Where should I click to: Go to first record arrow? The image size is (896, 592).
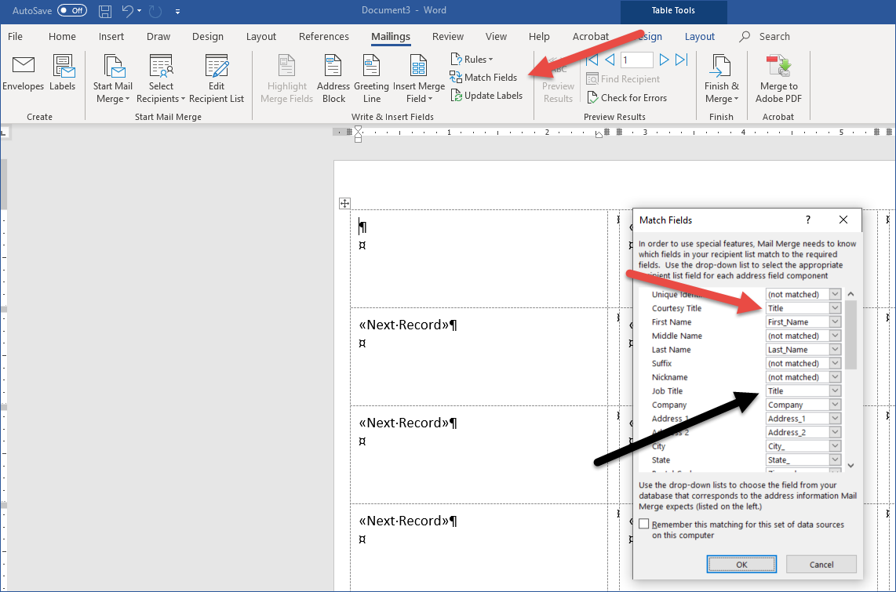click(x=592, y=60)
